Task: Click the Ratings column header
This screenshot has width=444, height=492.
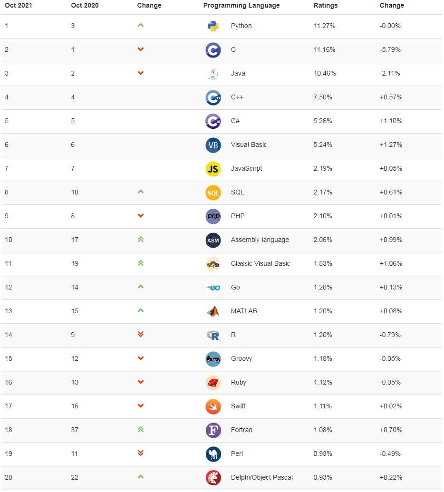Action: coord(325,5)
